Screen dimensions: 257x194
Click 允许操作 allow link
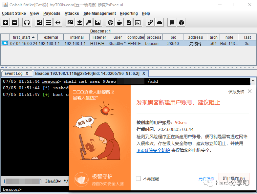point(206,179)
